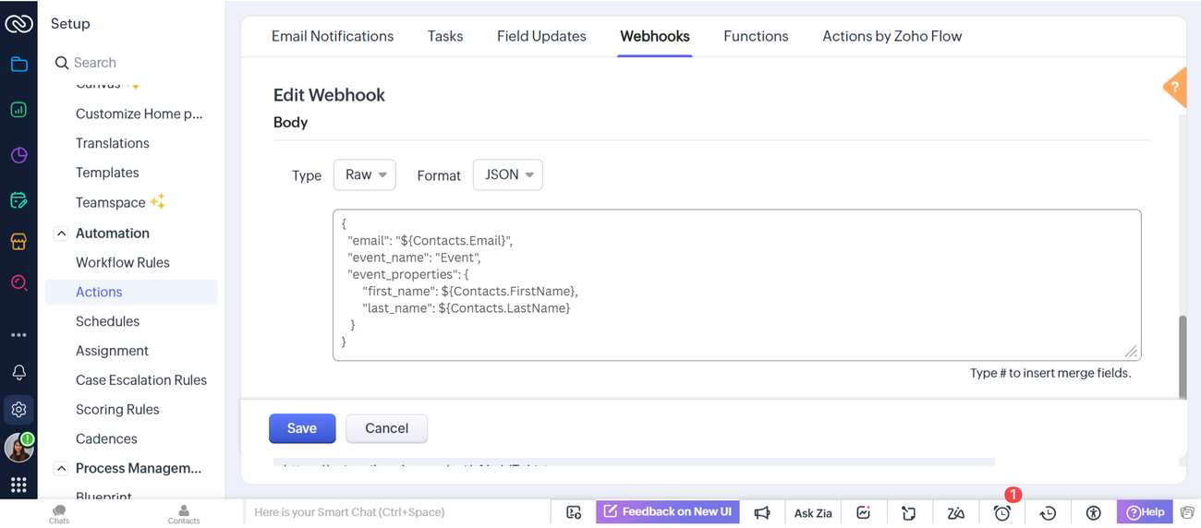Click the Setup title text
The width and height of the screenshot is (1201, 528).
pyautogui.click(x=70, y=24)
